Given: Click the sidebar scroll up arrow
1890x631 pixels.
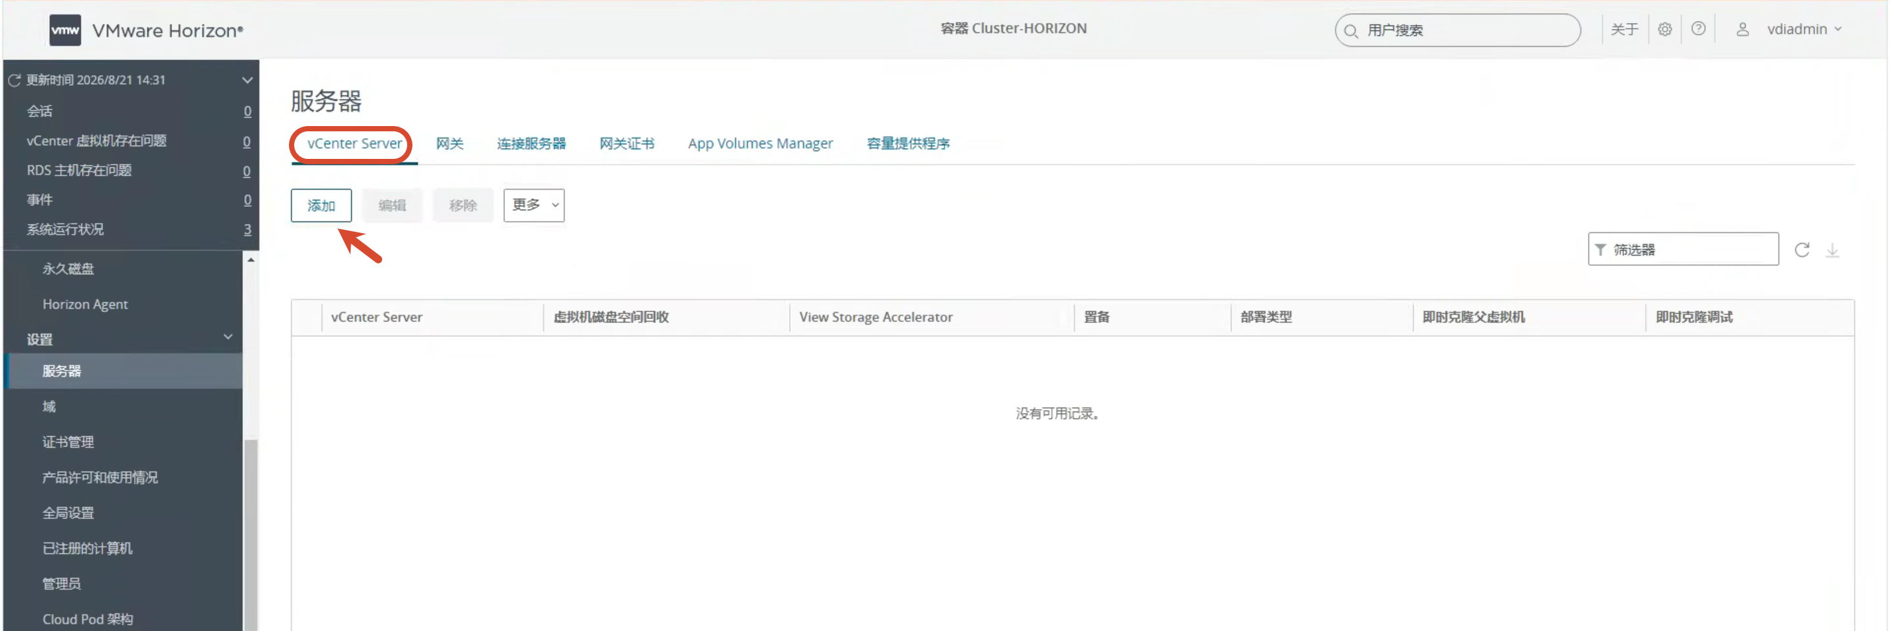Looking at the screenshot, I should tap(251, 260).
